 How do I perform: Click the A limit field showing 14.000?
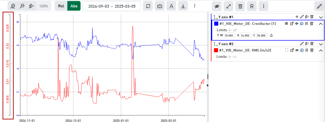tap(246, 35)
